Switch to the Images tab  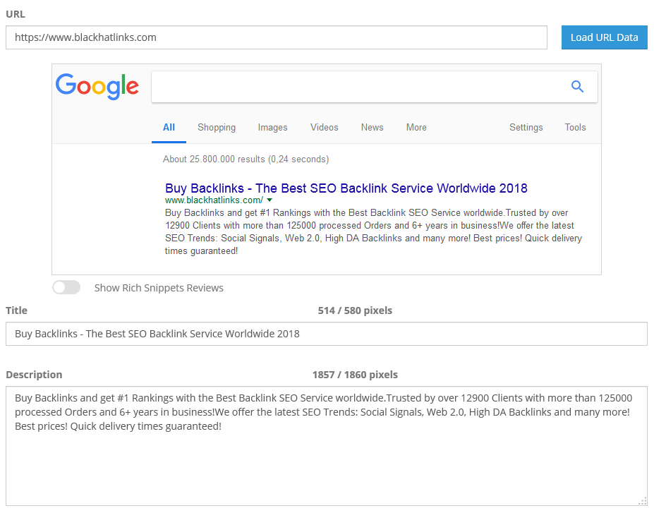[273, 128]
